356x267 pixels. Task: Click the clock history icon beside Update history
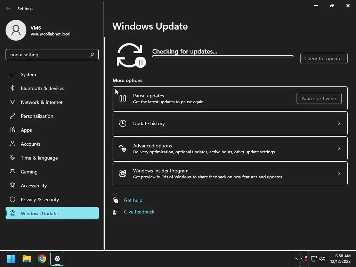pos(123,123)
